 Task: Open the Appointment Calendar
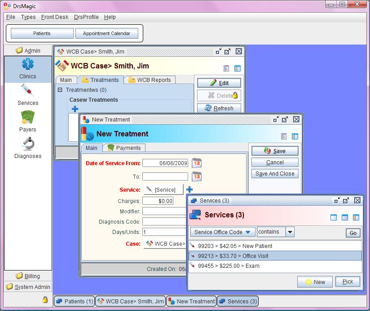107,33
